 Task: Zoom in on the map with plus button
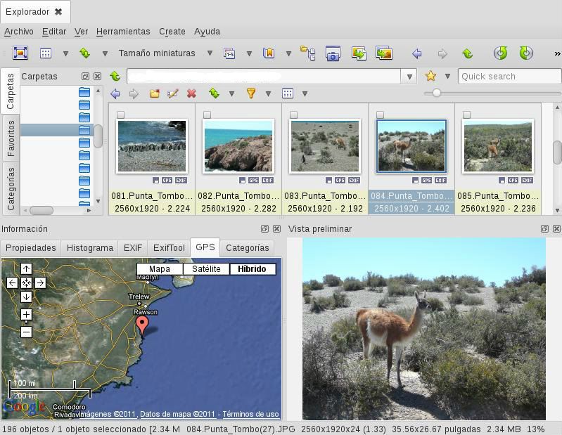(26, 314)
